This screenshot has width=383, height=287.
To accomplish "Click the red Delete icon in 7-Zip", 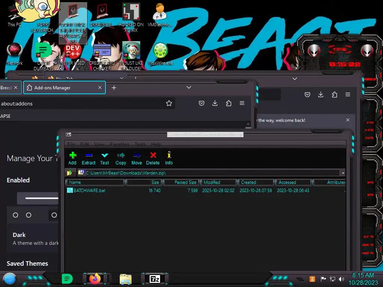I will [x=153, y=158].
